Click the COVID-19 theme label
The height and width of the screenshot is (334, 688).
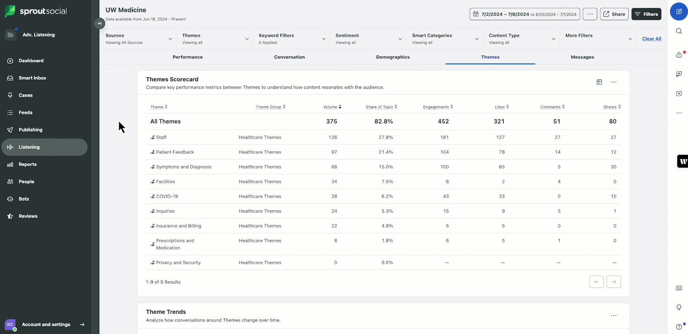[167, 196]
